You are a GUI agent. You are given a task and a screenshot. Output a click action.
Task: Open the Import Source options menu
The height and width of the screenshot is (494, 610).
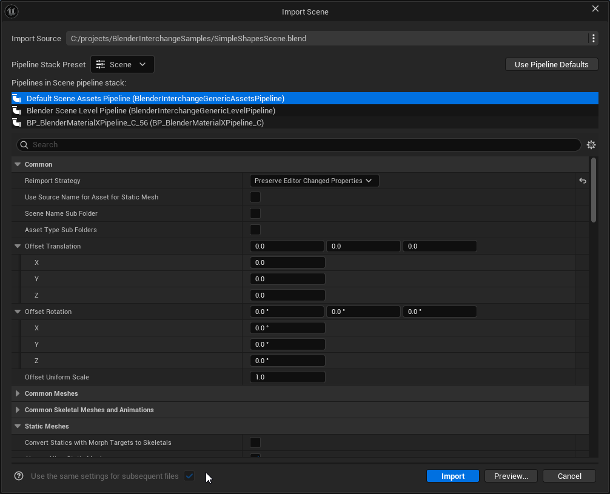592,38
